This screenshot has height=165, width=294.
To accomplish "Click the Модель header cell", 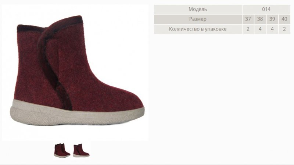I will coord(198,9).
